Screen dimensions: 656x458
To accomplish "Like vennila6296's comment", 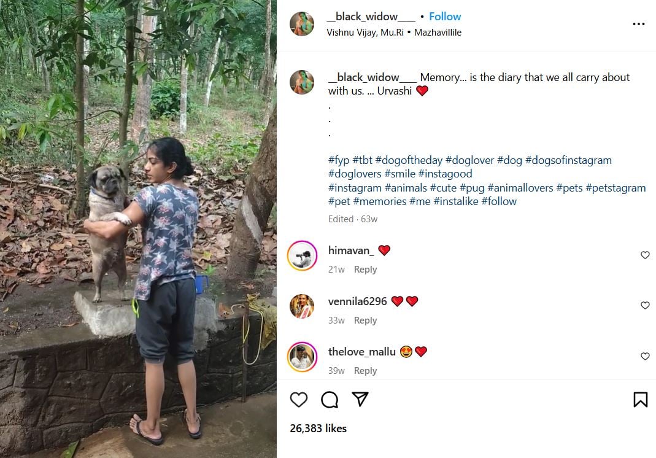I will coord(645,306).
